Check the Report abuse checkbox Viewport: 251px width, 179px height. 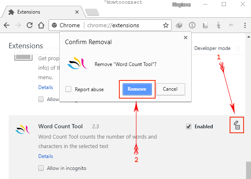coord(68,89)
